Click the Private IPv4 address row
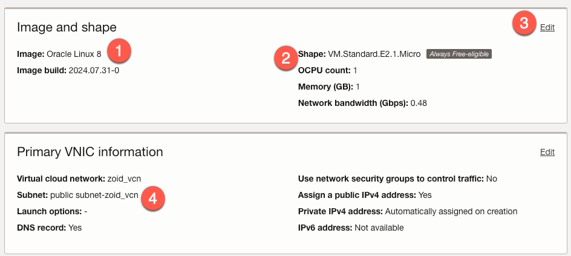Screen dimensions: 571x256 tap(407, 211)
